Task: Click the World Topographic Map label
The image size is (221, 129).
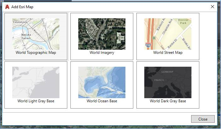Action: point(36,53)
